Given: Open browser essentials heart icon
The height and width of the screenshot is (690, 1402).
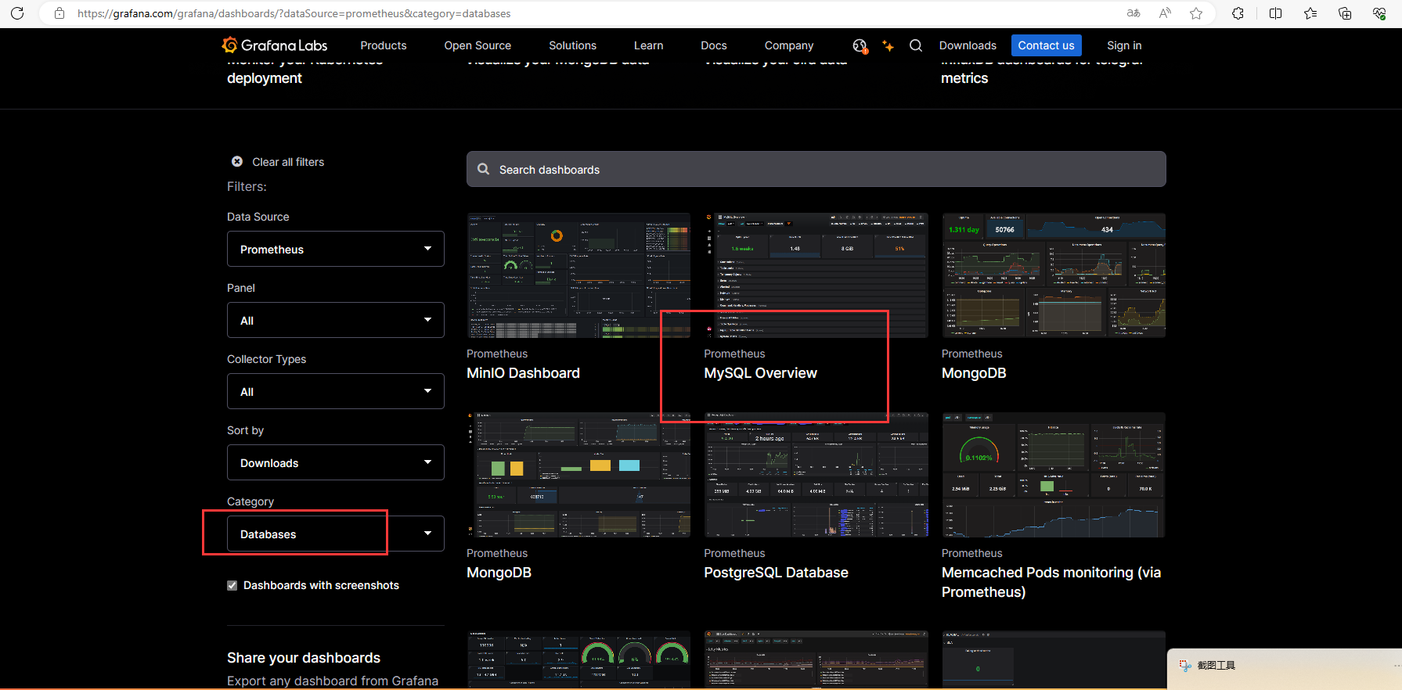Looking at the screenshot, I should click(1379, 13).
